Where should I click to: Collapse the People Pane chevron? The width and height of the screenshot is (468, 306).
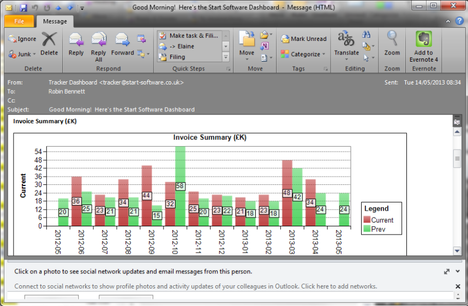[x=458, y=272]
